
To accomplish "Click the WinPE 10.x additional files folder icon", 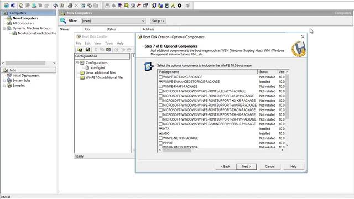I will tap(82, 77).
